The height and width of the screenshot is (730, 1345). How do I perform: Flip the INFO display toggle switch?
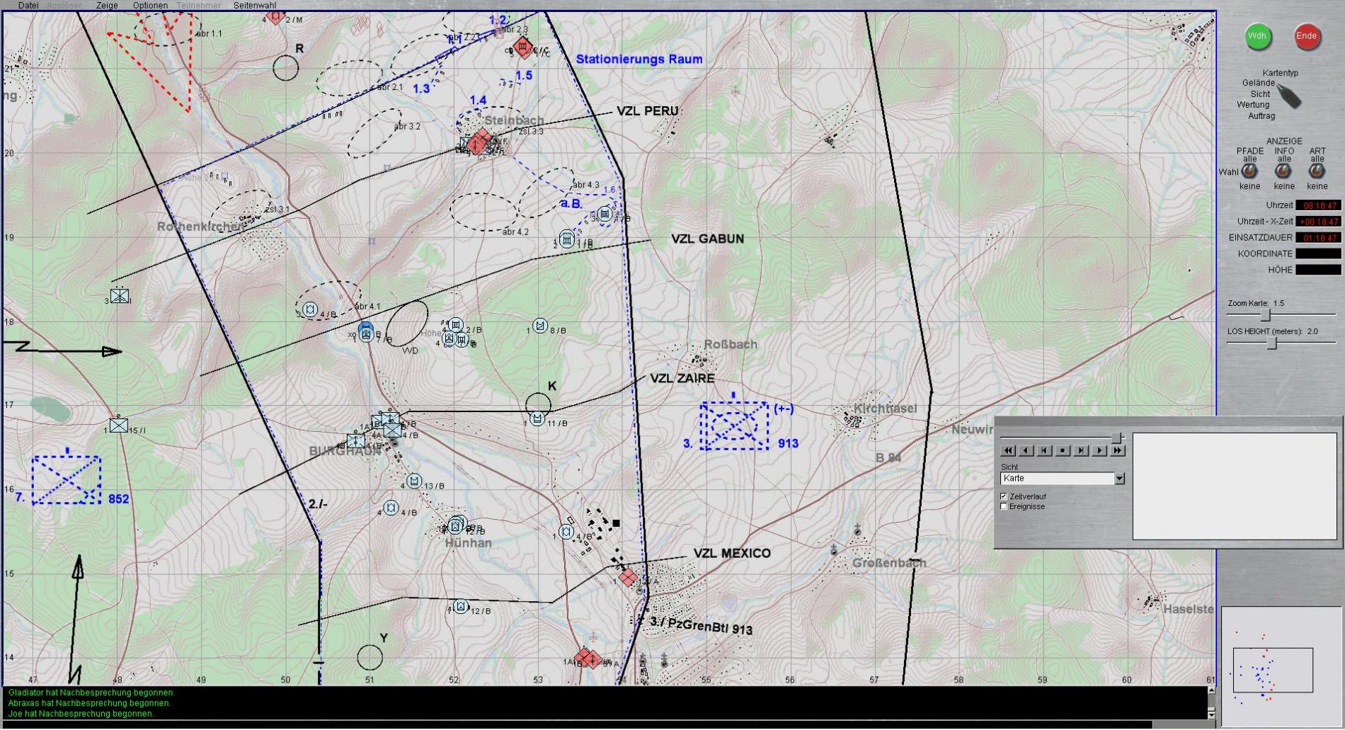pyautogui.click(x=1283, y=171)
